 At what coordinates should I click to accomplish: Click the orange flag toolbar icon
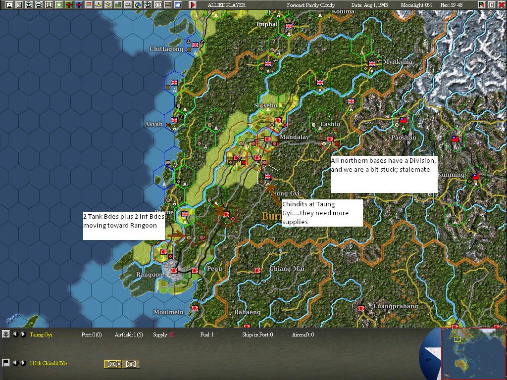(x=88, y=4)
